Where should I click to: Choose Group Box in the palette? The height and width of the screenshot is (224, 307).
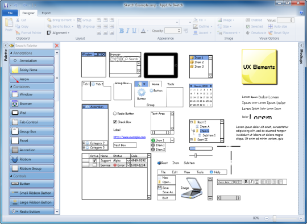pyautogui.click(x=32, y=131)
